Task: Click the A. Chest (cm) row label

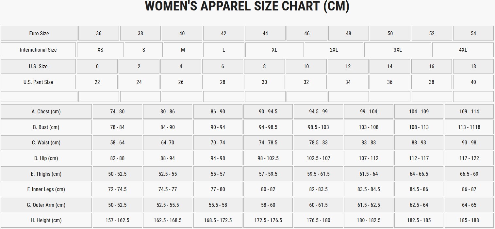Action: (46, 111)
